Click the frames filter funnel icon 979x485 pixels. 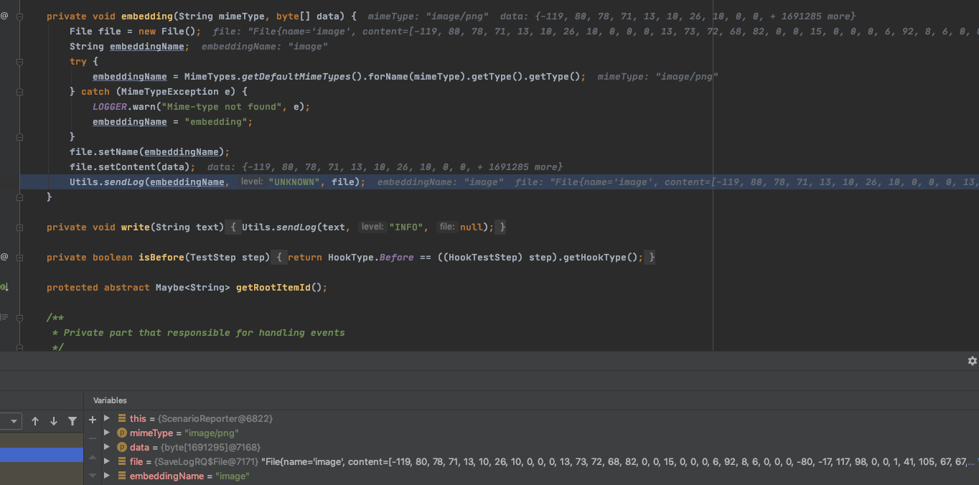[x=72, y=421]
